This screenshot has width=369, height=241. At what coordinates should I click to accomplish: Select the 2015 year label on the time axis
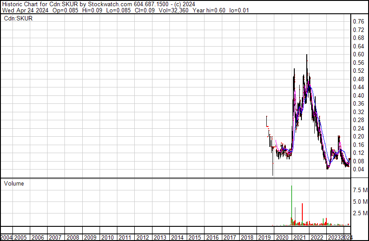point(195,237)
